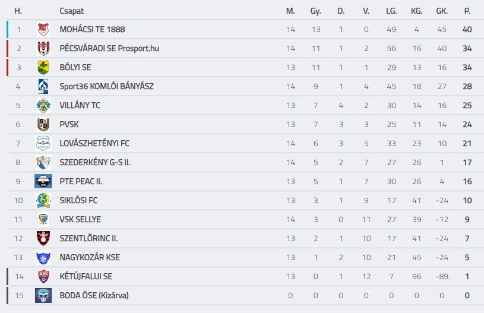484x313 pixels.
Task: Select the PTE PEAC II. logo
Action: click(x=43, y=182)
